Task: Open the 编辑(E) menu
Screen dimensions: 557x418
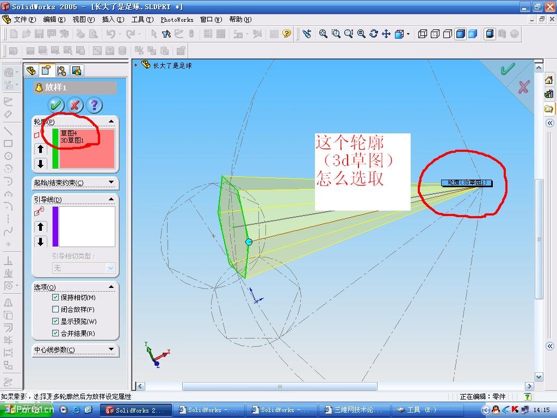Action: (54, 19)
